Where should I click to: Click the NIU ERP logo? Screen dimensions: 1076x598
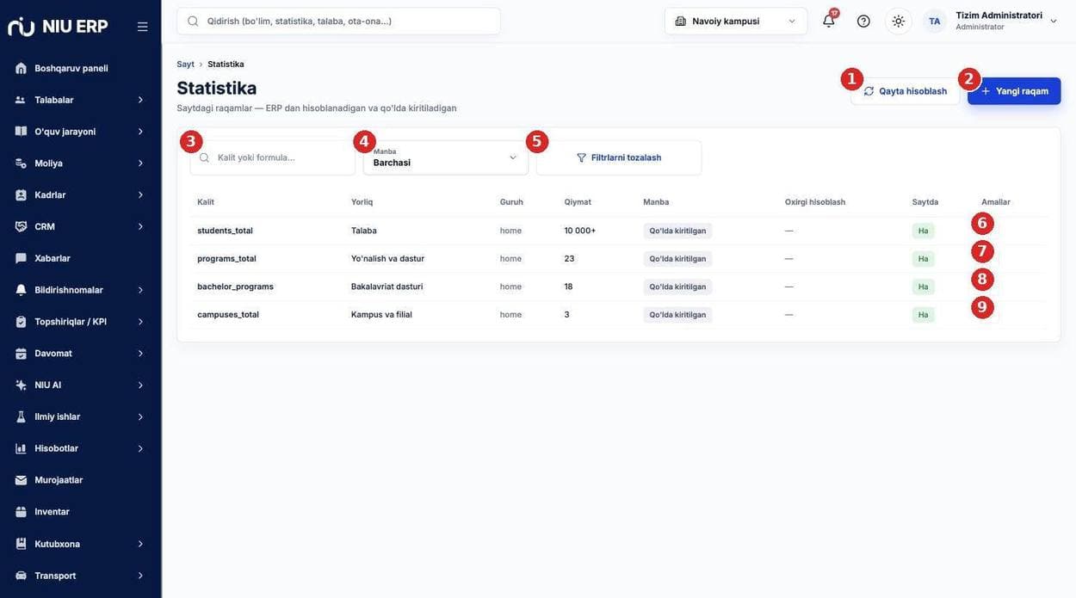pos(58,27)
